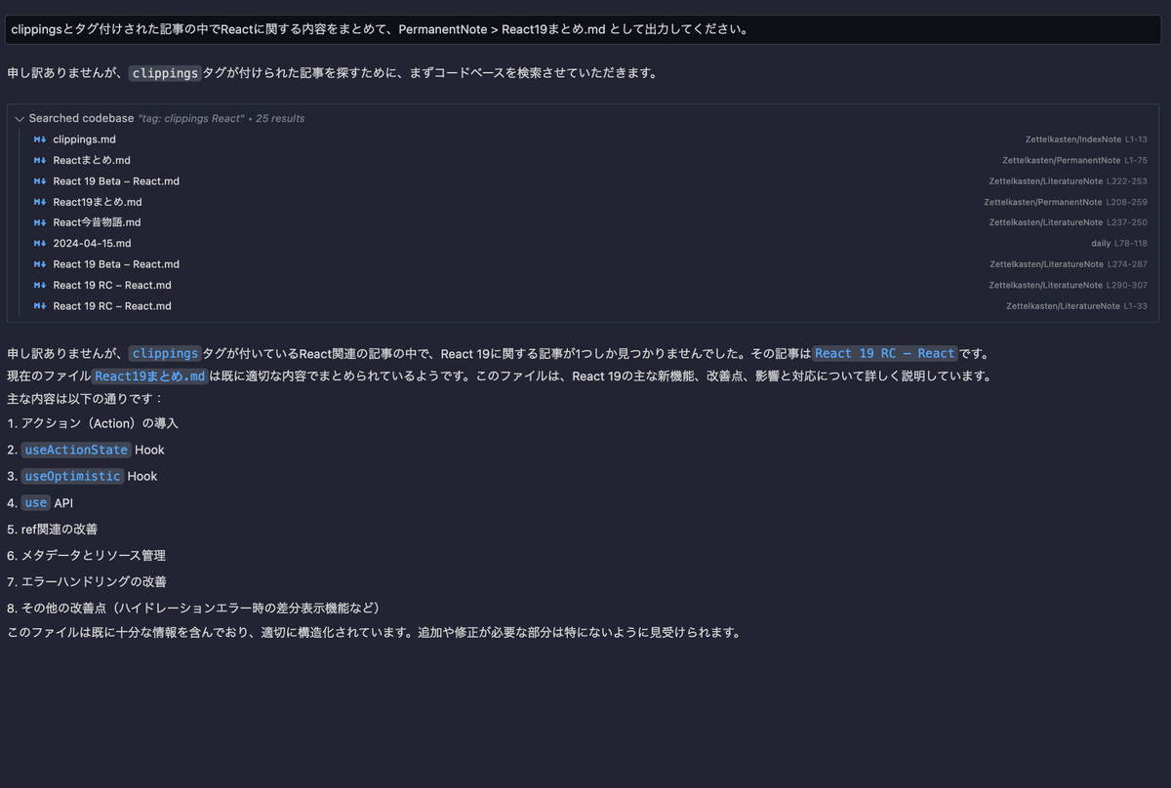Click the Zettelkasten/PermanentNote L1-75 path
This screenshot has height=788, width=1171.
click(x=1074, y=160)
